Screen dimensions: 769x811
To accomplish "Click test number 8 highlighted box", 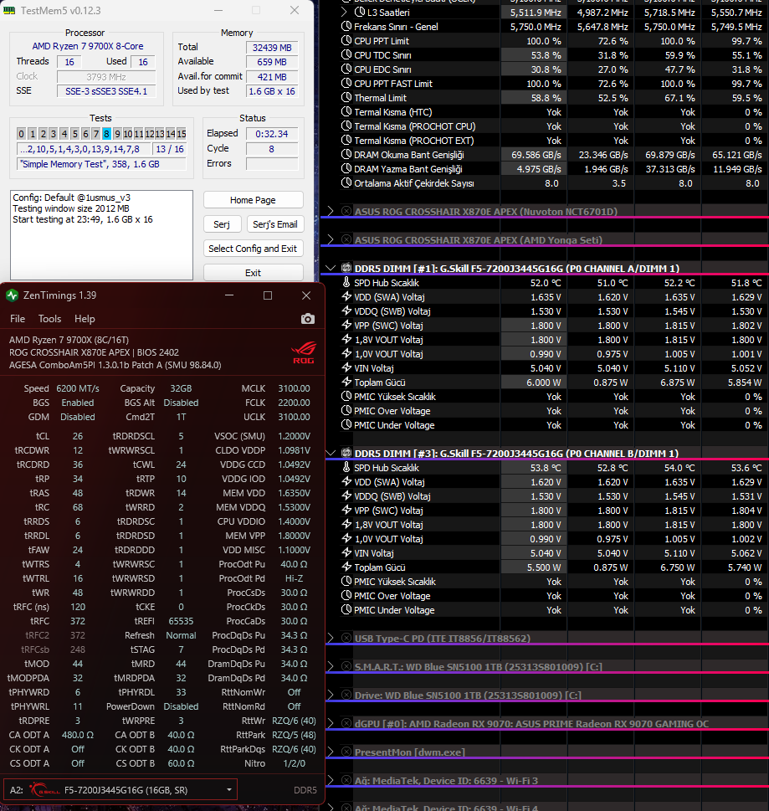I will coord(106,133).
